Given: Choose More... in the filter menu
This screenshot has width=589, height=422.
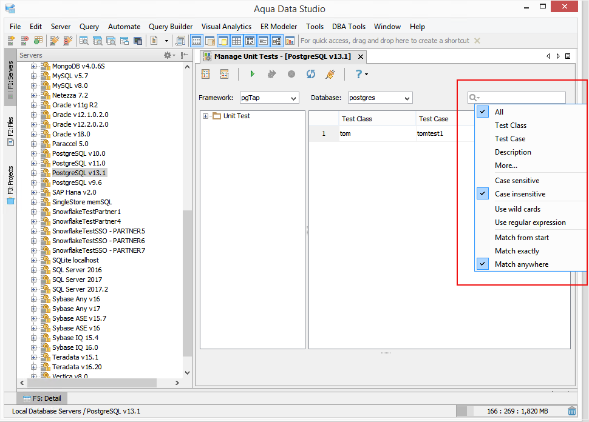Looking at the screenshot, I should [506, 166].
